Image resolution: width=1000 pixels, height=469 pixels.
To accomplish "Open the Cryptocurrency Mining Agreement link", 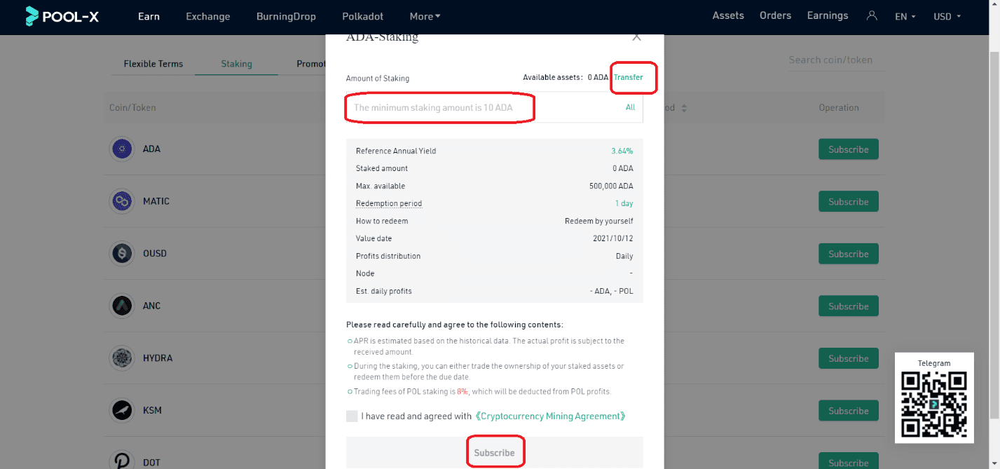I will (550, 416).
